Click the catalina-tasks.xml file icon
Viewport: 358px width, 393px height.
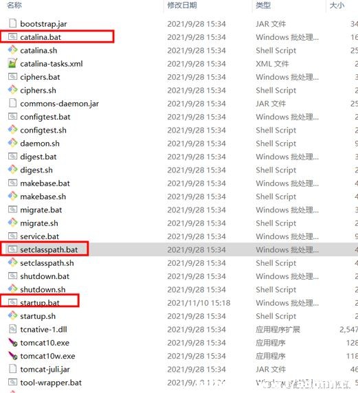tap(12, 63)
